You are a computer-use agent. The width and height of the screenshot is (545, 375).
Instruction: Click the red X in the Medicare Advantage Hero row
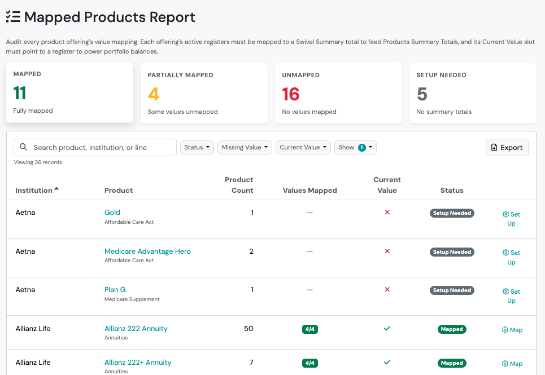[x=387, y=251]
